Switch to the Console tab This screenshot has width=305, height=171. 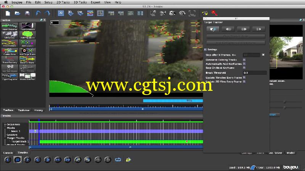8,153
